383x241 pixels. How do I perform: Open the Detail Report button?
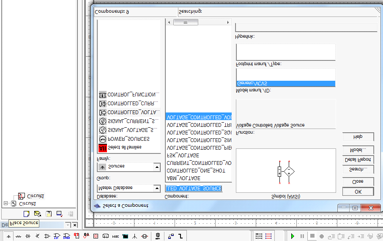(x=358, y=159)
